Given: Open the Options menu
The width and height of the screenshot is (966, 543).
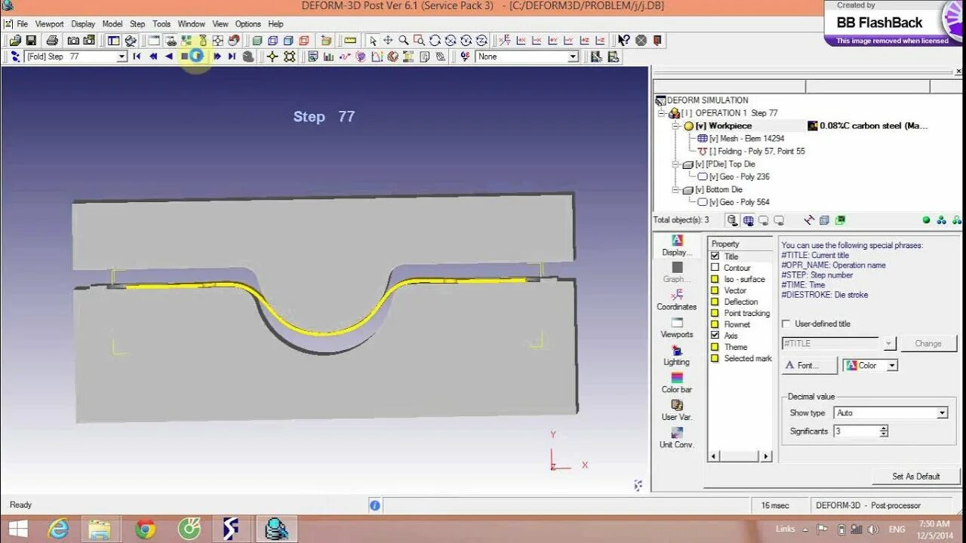Looking at the screenshot, I should tap(248, 24).
